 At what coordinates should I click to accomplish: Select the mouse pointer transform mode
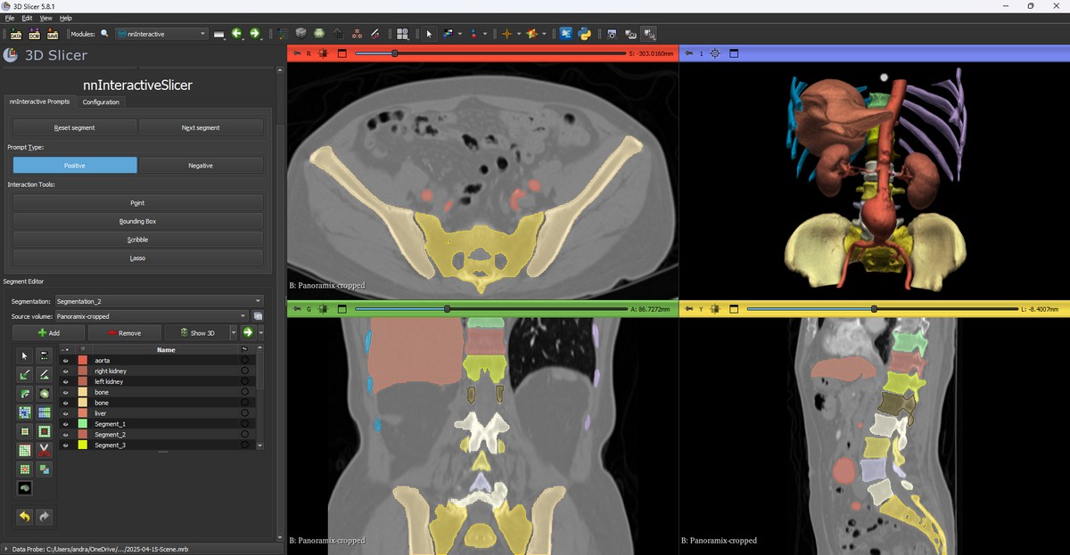429,34
